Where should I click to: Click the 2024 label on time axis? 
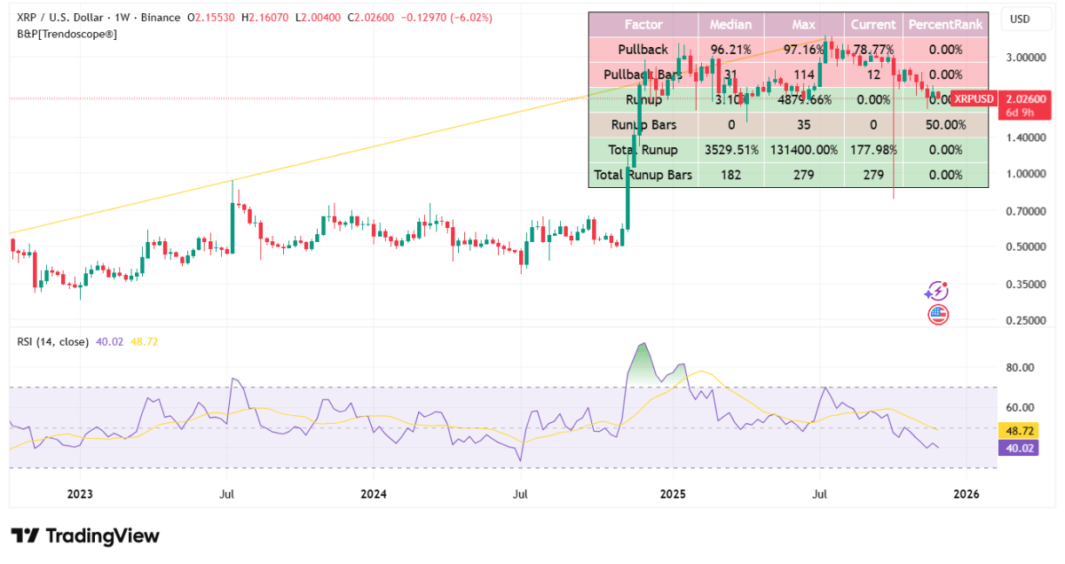tap(375, 493)
